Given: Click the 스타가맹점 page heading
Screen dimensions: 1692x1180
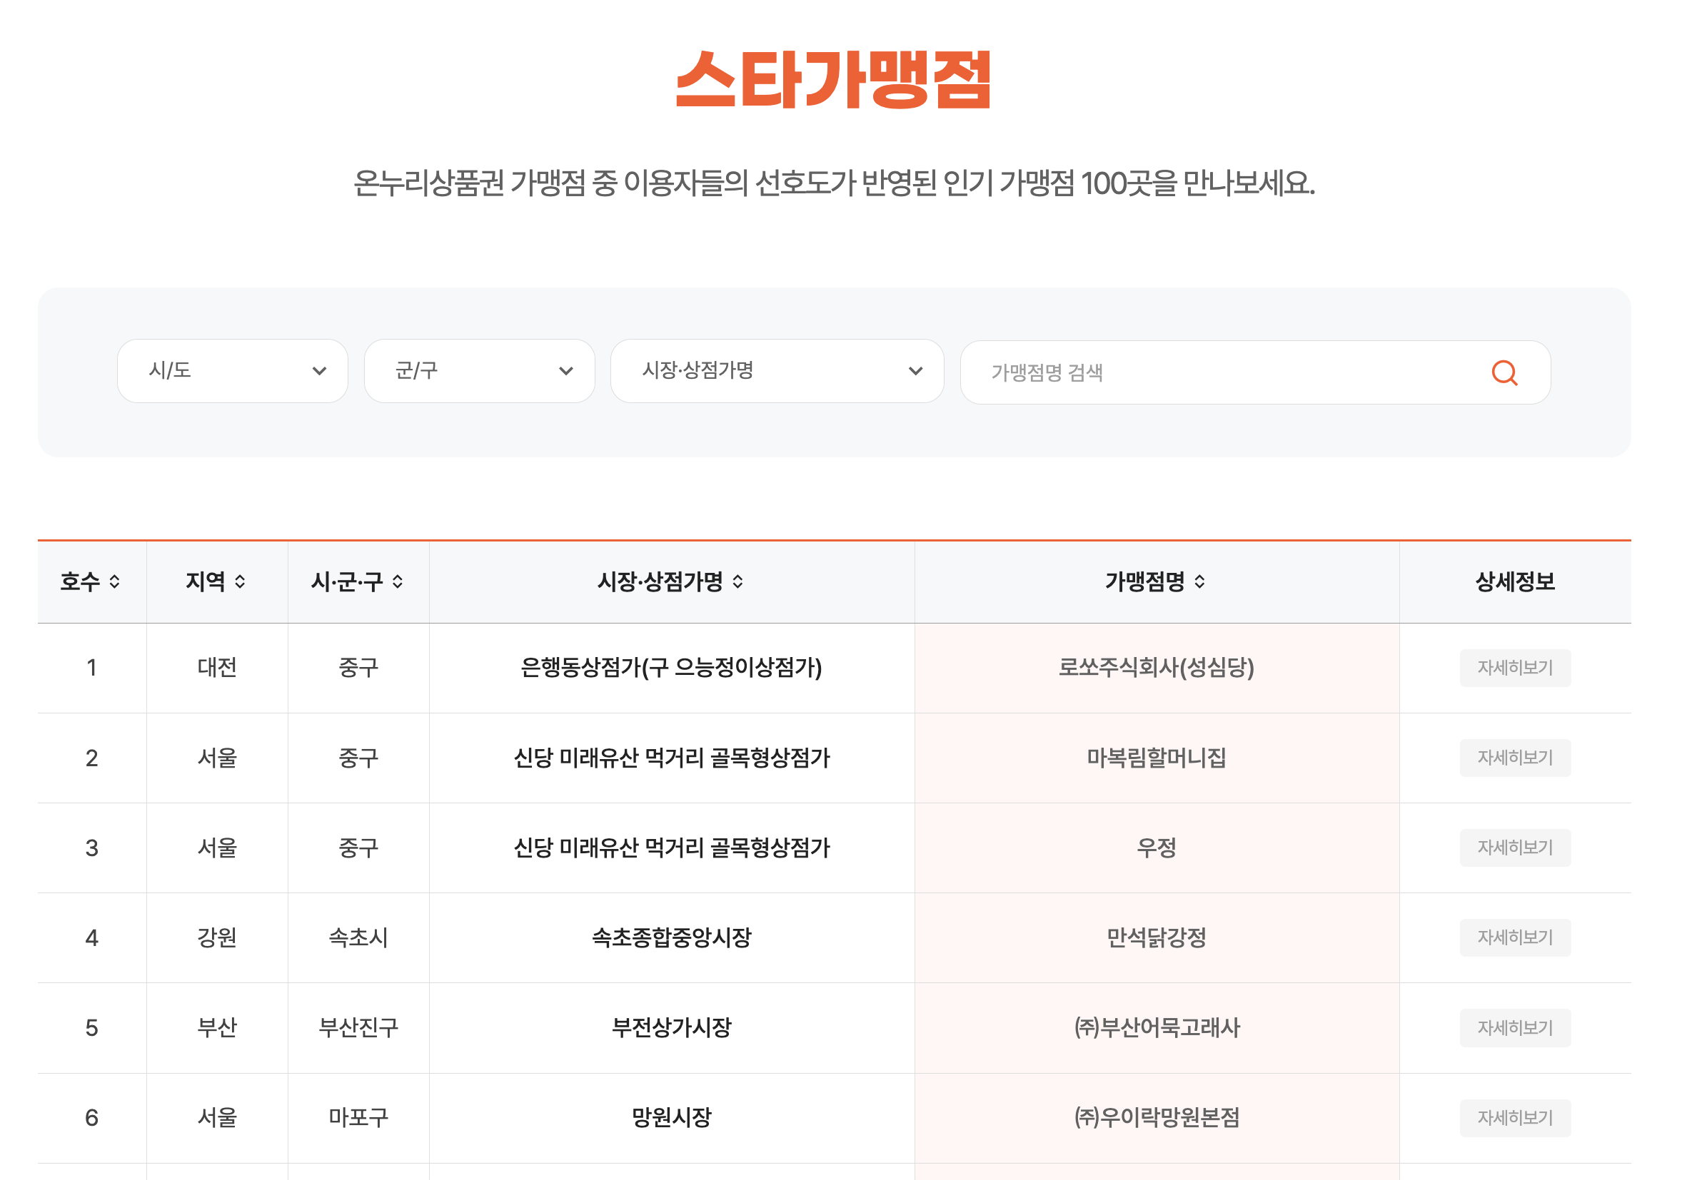Looking at the screenshot, I should (832, 80).
